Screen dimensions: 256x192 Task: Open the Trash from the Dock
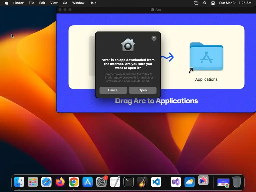point(237,182)
